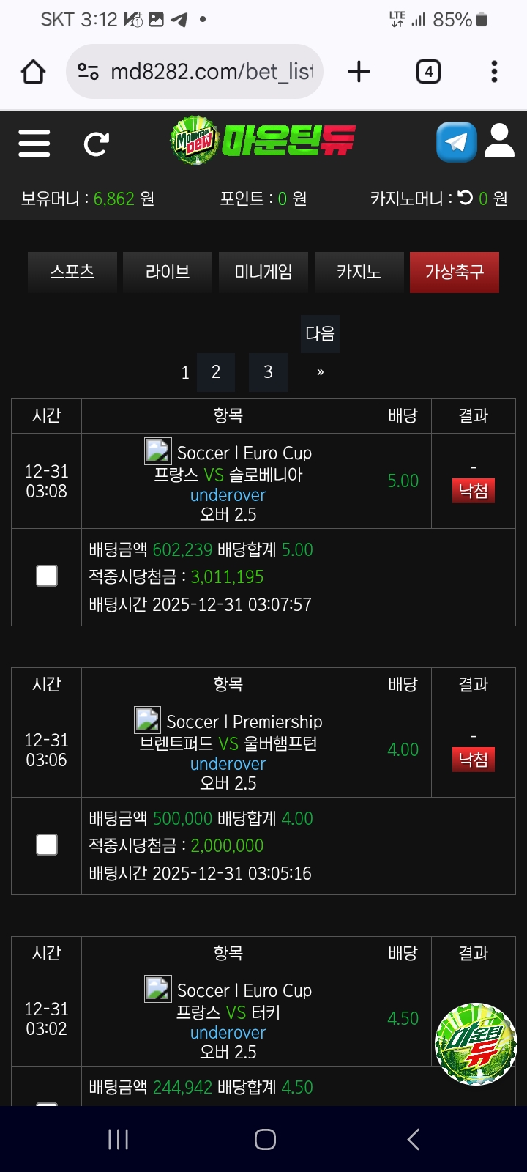Image resolution: width=527 pixels, height=1172 pixels.
Task: Check the Brentford vs Wolverhampton bet checkbox
Action: (47, 845)
